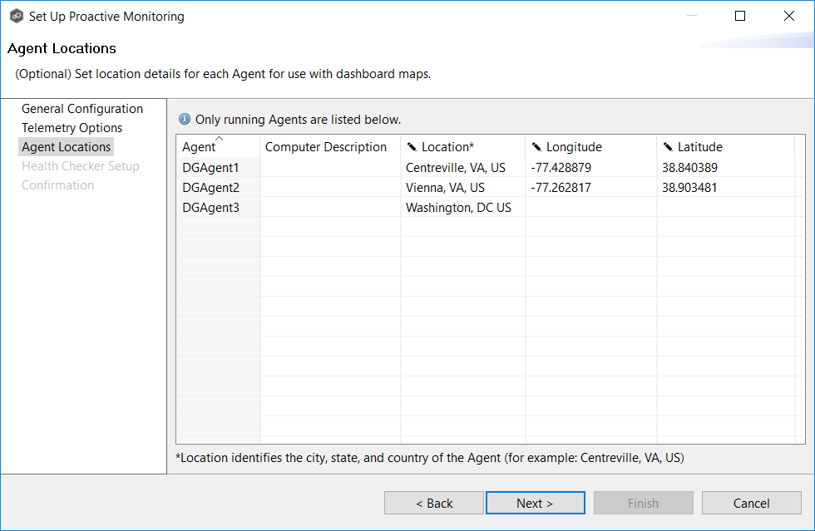Edit DGAgent3 empty Longitude cell

(590, 208)
